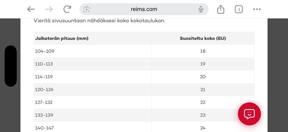Image resolution: width=288 pixels, height=132 pixels.
Task: Open the tab switcher button
Action: pyautogui.click(x=239, y=9)
